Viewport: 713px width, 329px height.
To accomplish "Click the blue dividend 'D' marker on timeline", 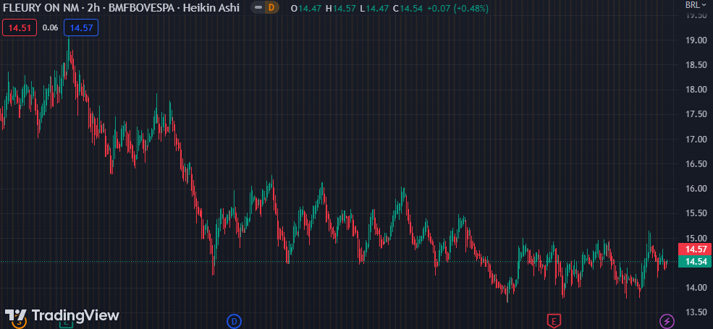I will click(x=235, y=321).
